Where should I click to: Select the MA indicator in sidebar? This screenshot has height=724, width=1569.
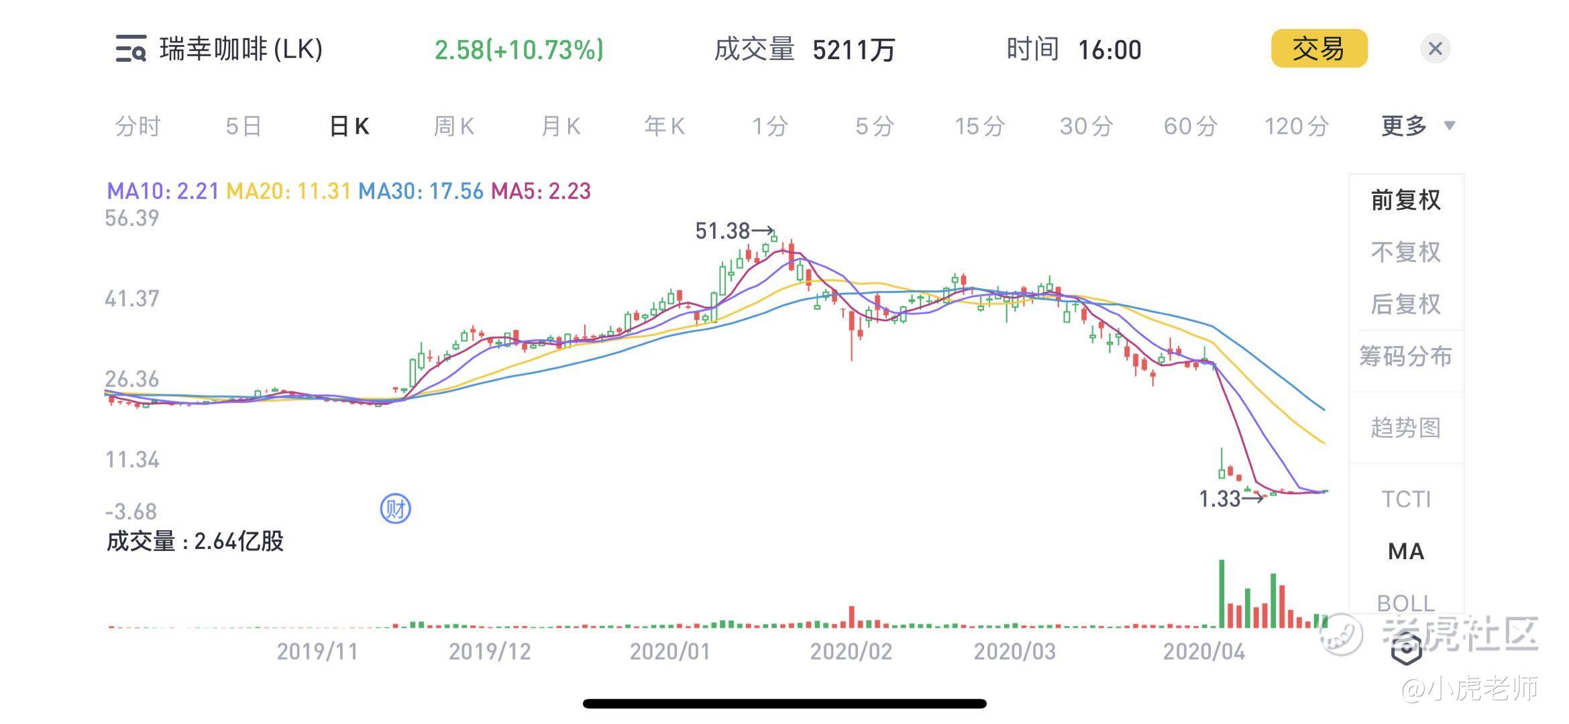click(x=1406, y=552)
